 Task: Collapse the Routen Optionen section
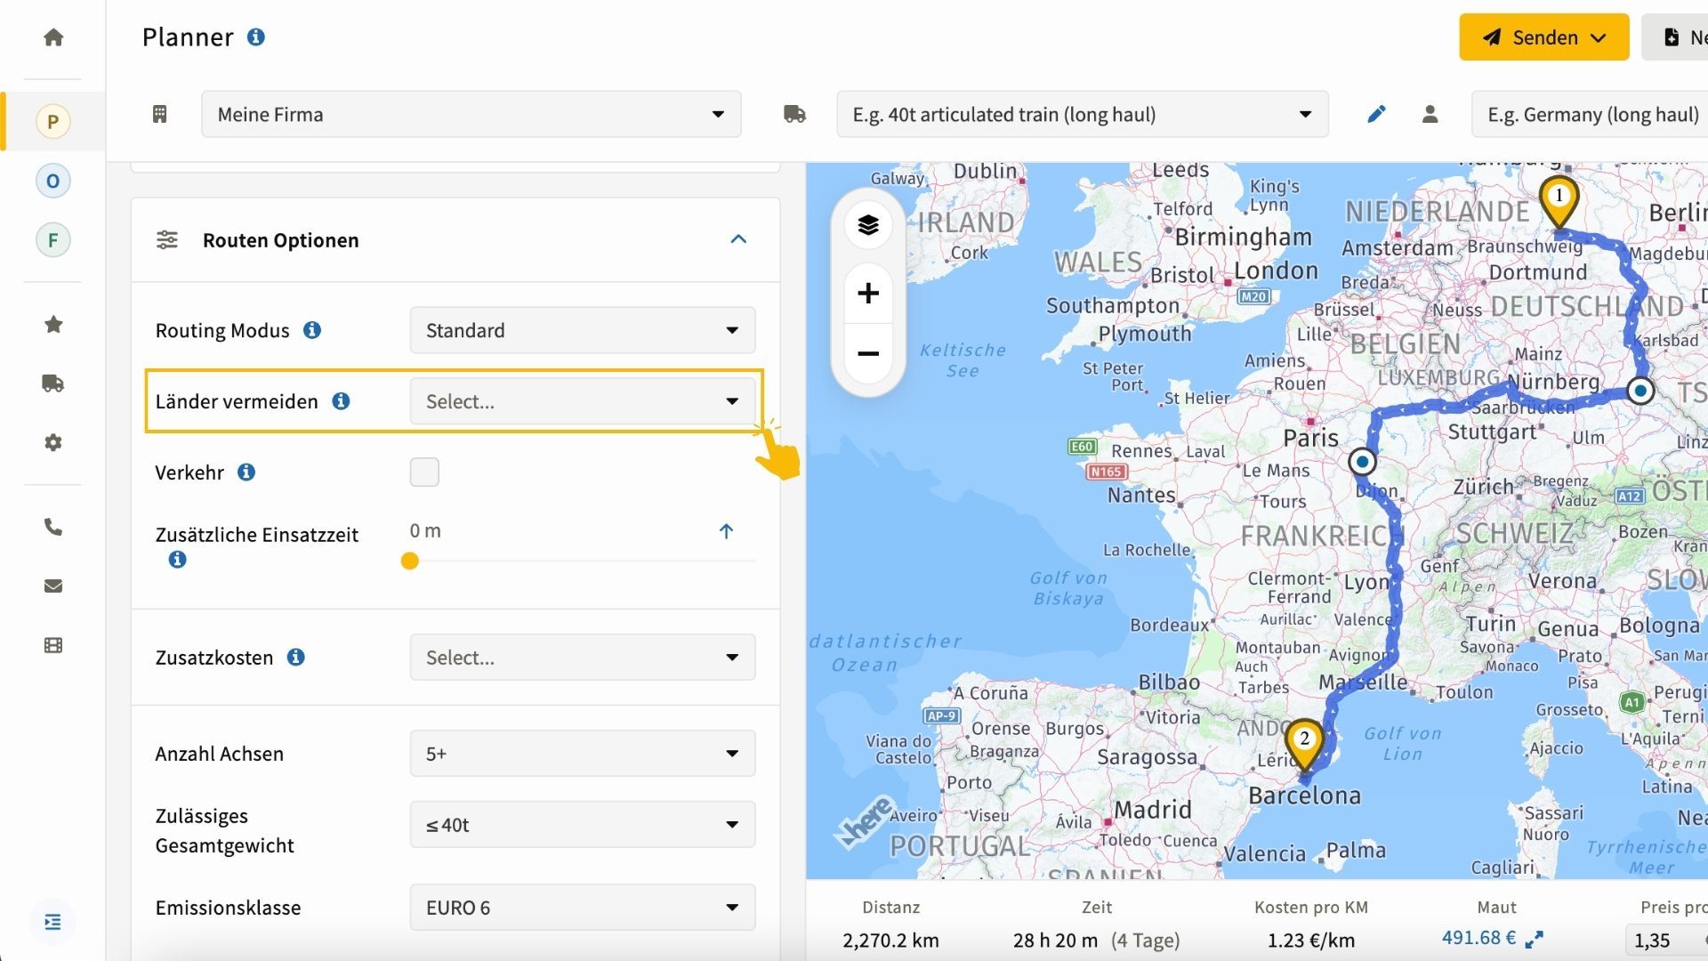point(738,239)
